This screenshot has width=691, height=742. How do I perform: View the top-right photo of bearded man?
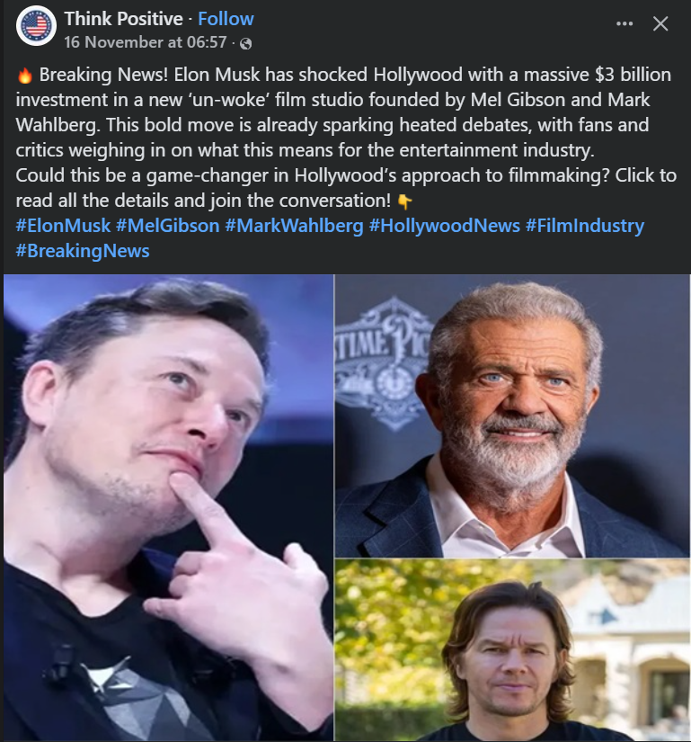[x=512, y=416]
